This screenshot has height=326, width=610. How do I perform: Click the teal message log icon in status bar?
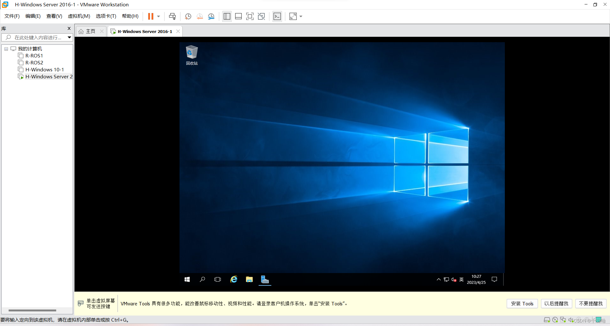599,320
